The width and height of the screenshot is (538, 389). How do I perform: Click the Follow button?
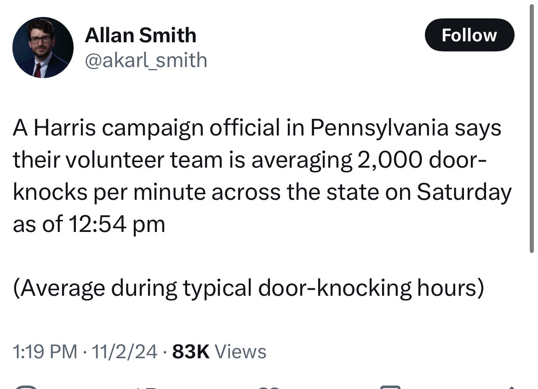469,35
